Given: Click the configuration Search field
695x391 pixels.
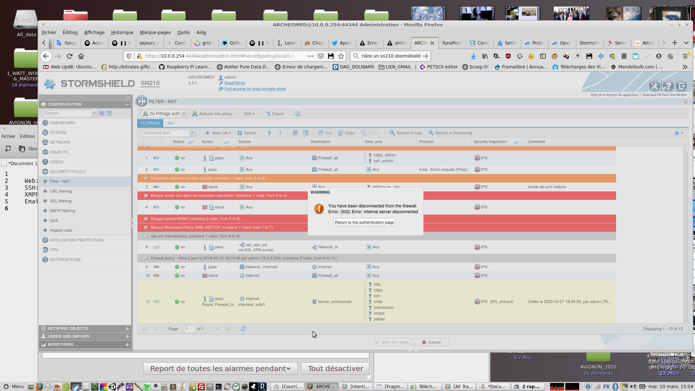Looking at the screenshot, I should pyautogui.click(x=67, y=113).
